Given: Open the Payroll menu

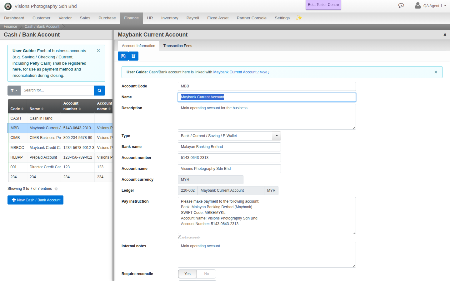Looking at the screenshot, I should [x=193, y=18].
